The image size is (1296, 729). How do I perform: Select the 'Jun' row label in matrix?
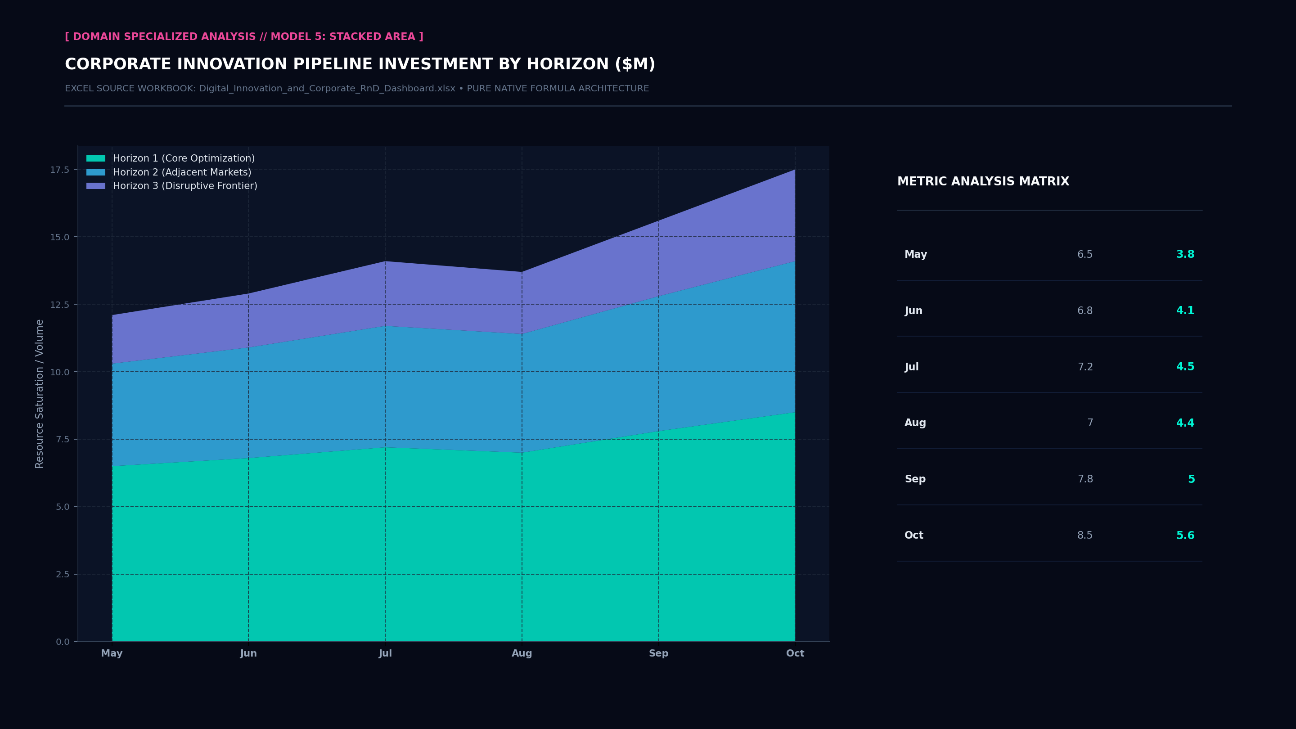[x=913, y=311]
